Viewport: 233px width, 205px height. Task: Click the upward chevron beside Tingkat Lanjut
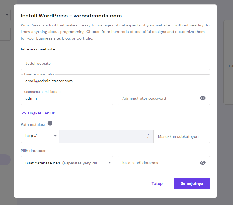(24, 112)
